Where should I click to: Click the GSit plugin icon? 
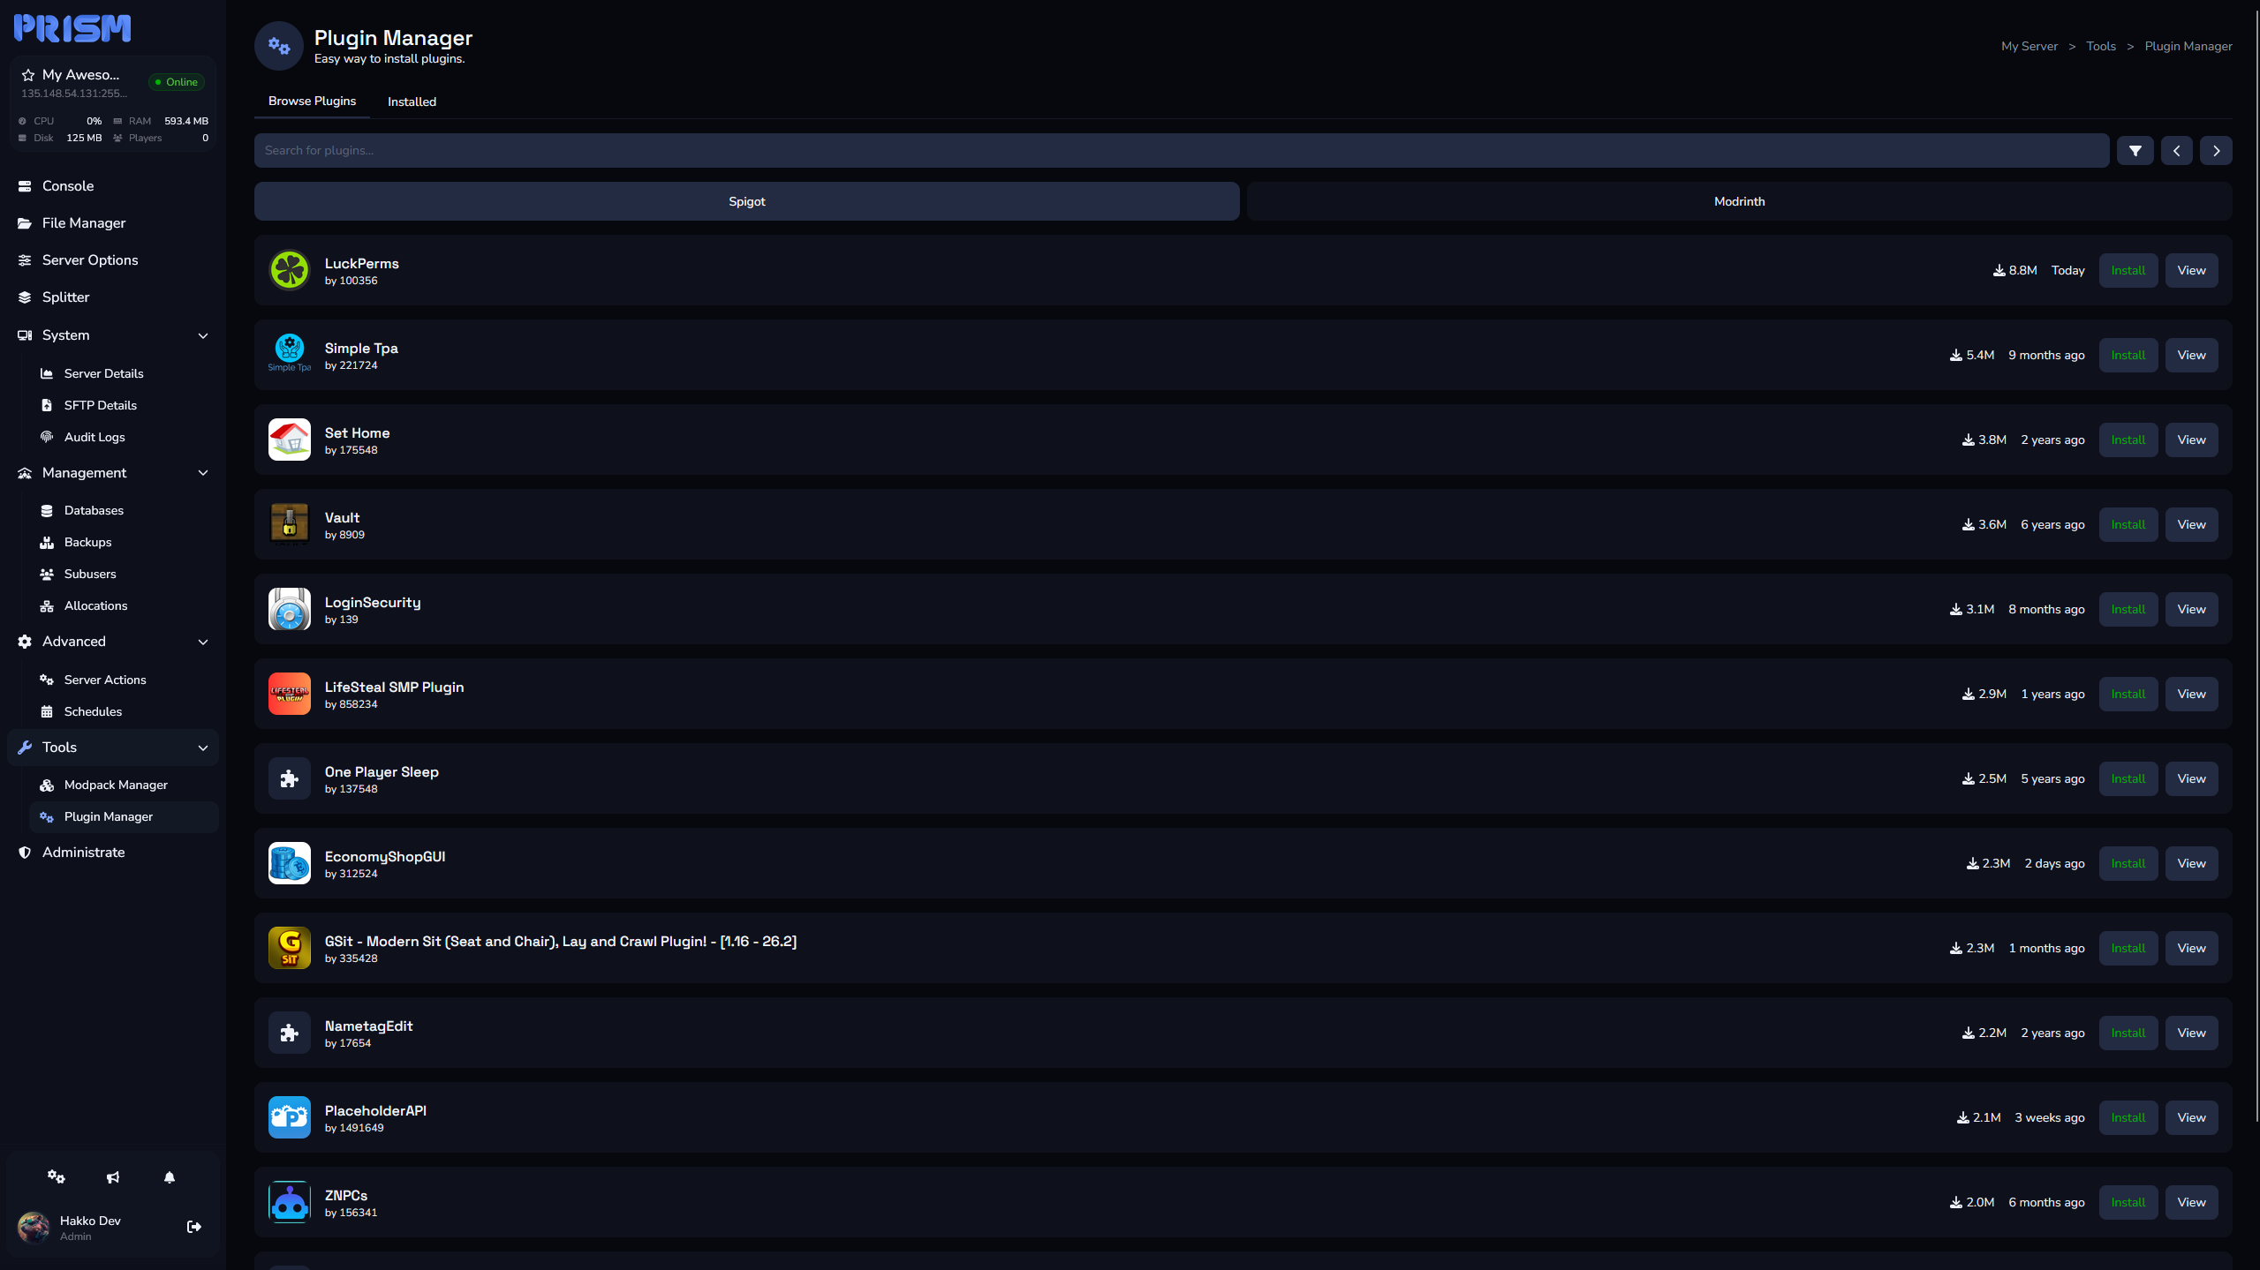point(290,948)
